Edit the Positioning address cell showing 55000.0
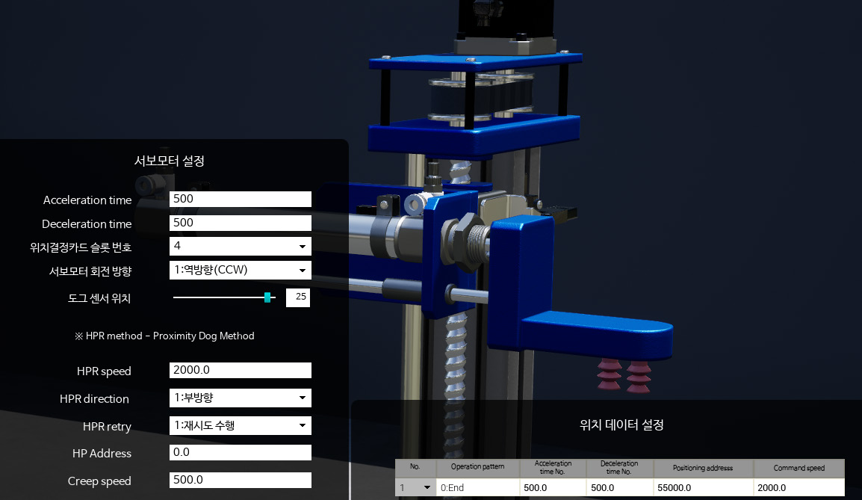Image resolution: width=862 pixels, height=500 pixels. coord(703,487)
